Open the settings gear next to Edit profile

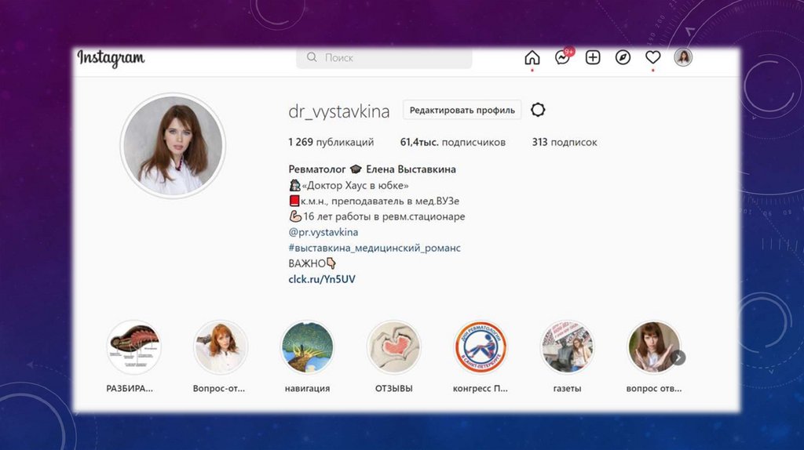coord(538,110)
